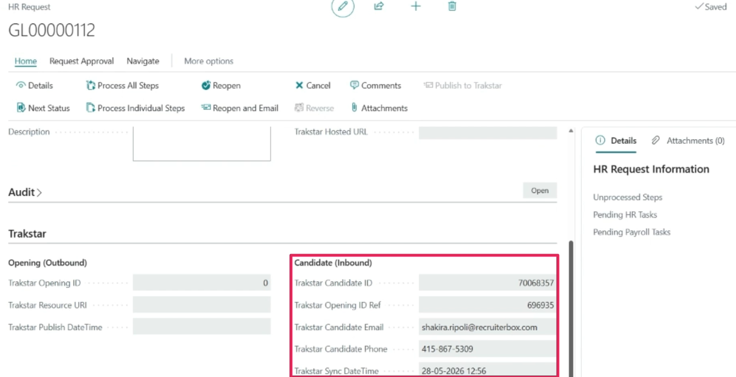
Task: Click the trash delete icon
Action: (452, 6)
